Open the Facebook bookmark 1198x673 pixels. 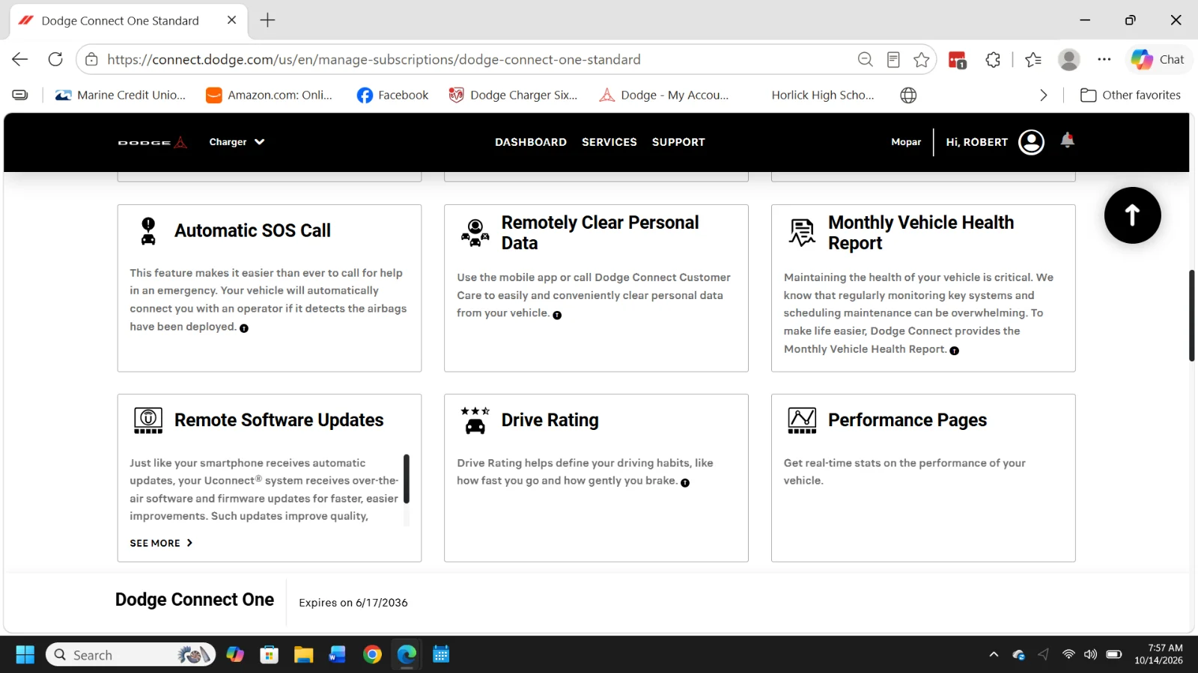[x=392, y=95]
